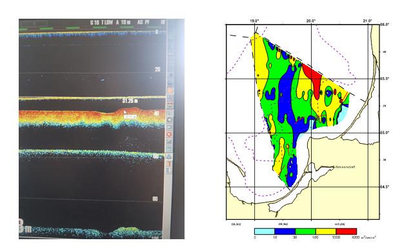
Task: Click the cyan legend color swatch
Action: coord(265,231)
